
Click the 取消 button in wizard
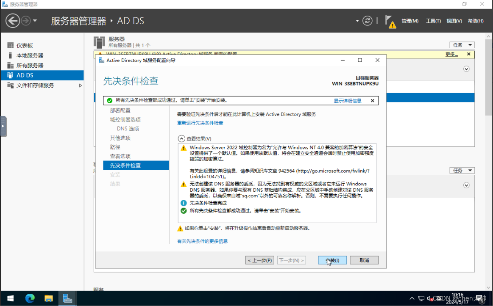pyautogui.click(x=364, y=260)
